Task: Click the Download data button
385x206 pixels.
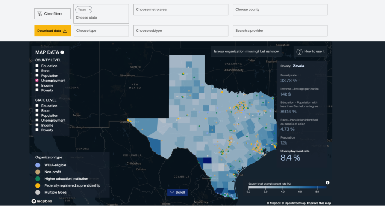Action: pyautogui.click(x=53, y=31)
